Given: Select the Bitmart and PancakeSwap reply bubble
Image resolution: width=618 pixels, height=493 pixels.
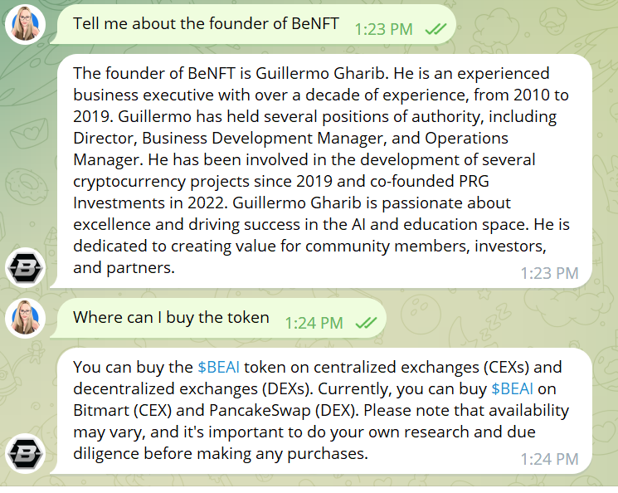Looking at the screenshot, I should pyautogui.click(x=321, y=411).
